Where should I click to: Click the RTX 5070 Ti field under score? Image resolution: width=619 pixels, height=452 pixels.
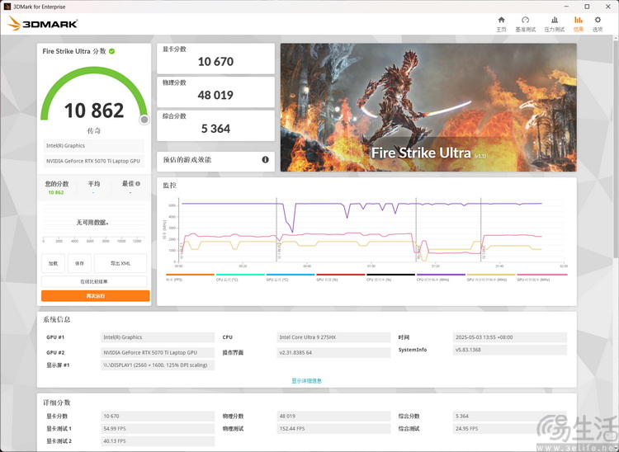coord(94,161)
